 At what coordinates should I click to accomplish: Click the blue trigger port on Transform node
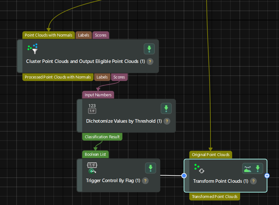[x=184, y=175]
